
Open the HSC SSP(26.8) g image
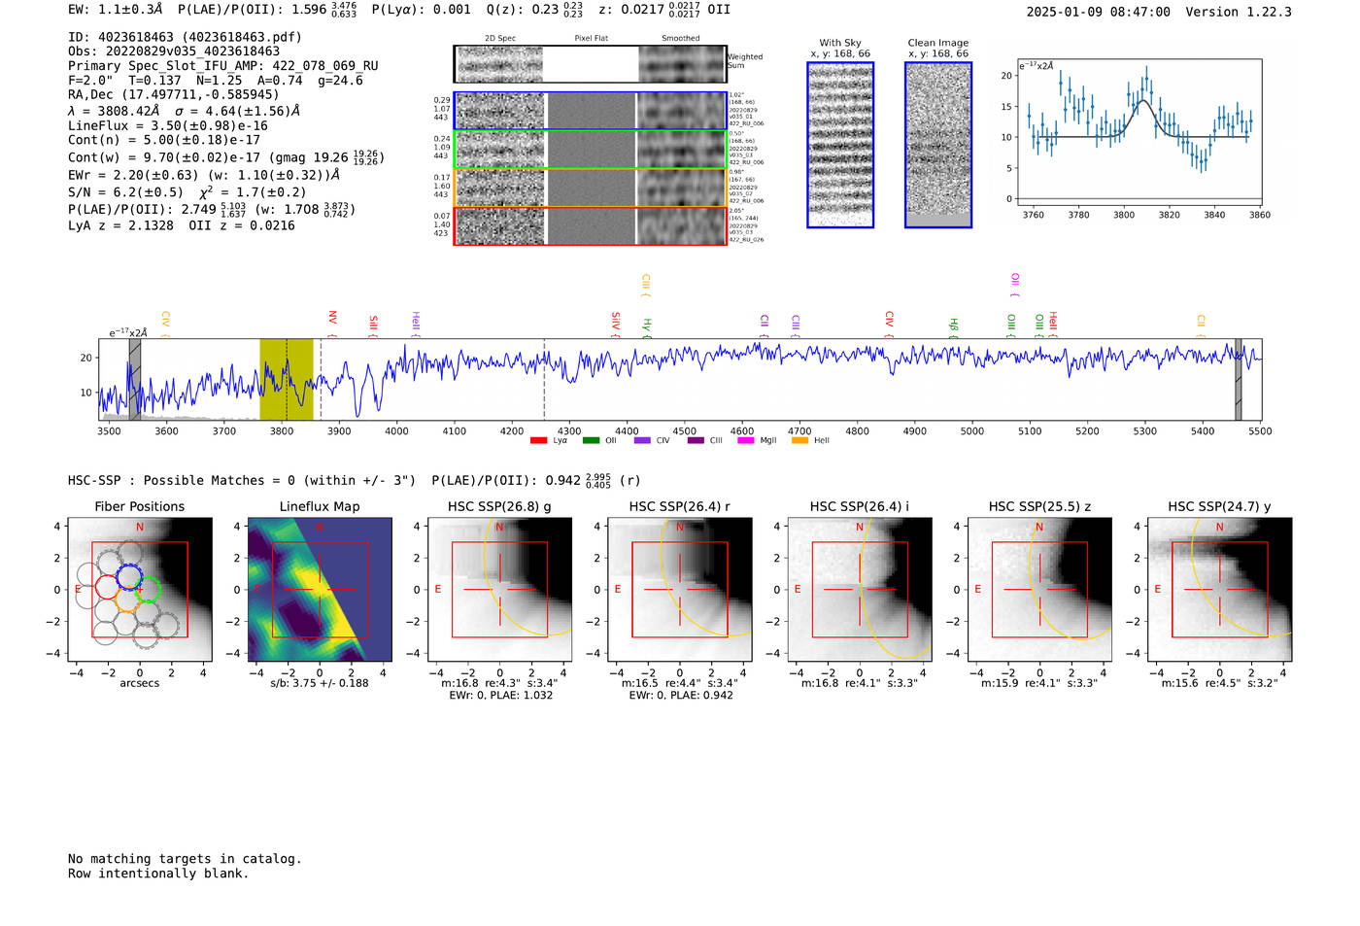tap(499, 589)
